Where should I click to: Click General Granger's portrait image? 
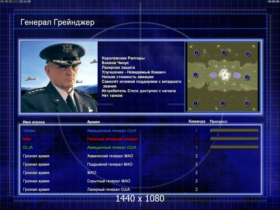[59, 77]
